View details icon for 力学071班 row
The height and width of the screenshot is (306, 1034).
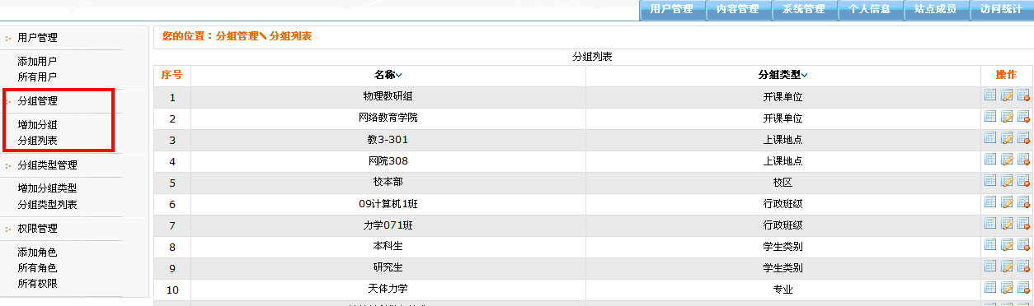[x=990, y=224]
